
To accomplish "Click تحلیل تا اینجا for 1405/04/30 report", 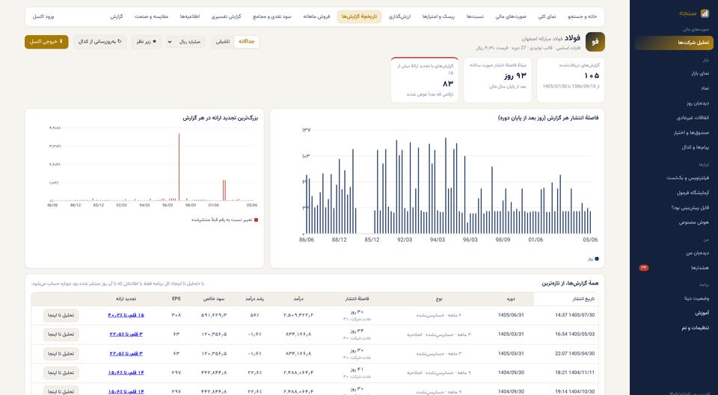I will [x=61, y=354].
